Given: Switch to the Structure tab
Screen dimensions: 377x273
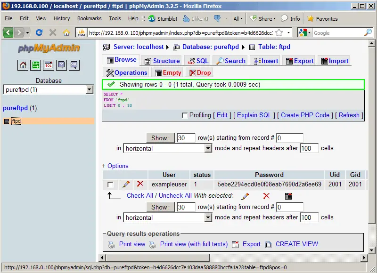Looking at the screenshot, I should tap(162, 61).
